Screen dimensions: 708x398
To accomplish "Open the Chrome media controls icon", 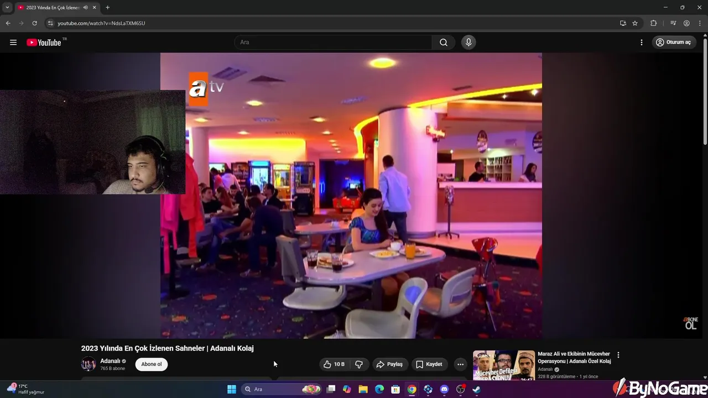I will pyautogui.click(x=673, y=23).
